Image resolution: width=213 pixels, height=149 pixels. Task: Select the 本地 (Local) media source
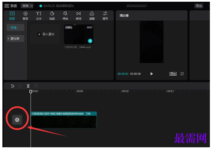(x=15, y=28)
